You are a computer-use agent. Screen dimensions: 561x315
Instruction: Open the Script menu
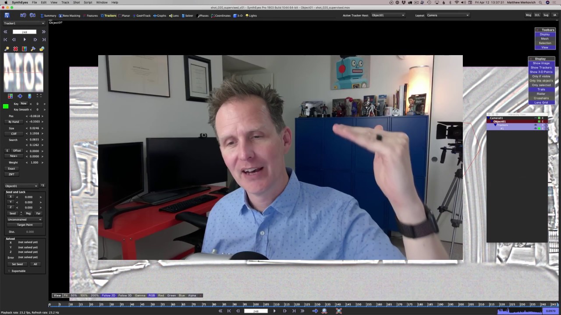point(88,3)
